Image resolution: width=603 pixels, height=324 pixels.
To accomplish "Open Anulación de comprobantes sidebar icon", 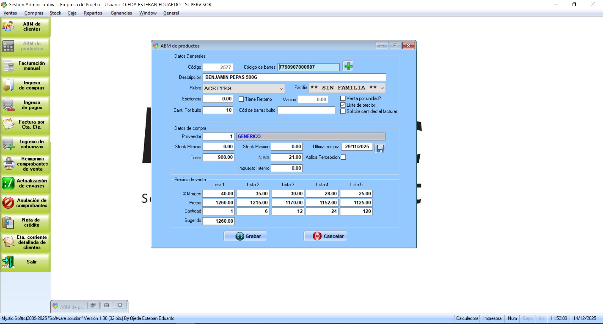I will tap(25, 203).
